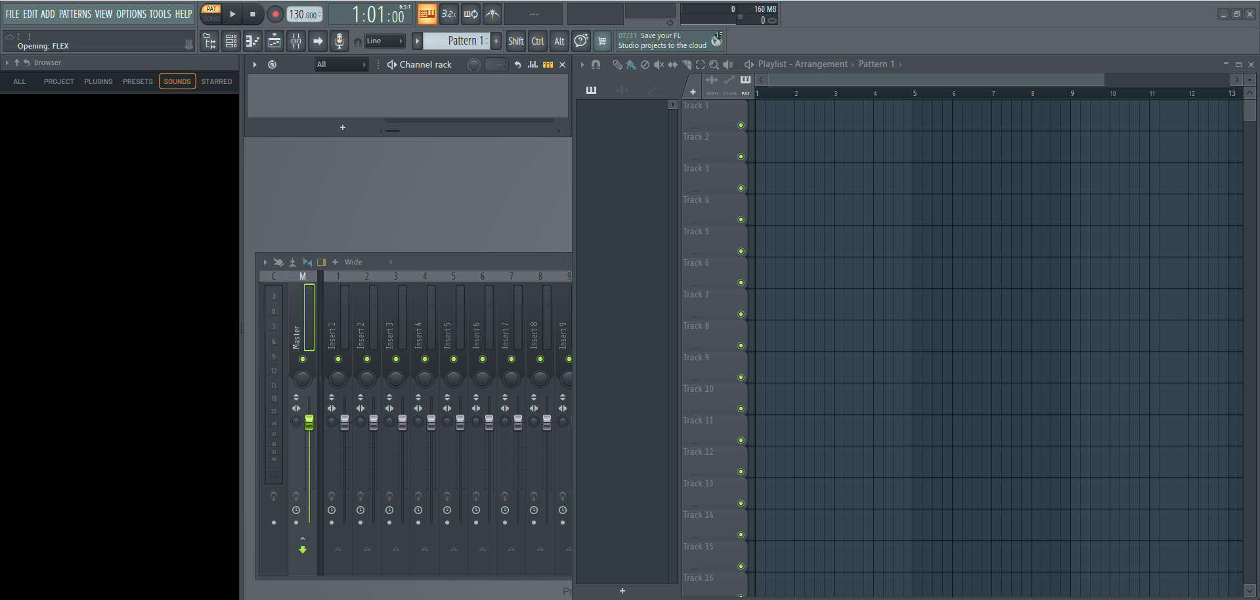The image size is (1260, 600).
Task: Add a new pattern with plus button
Action: tap(496, 41)
